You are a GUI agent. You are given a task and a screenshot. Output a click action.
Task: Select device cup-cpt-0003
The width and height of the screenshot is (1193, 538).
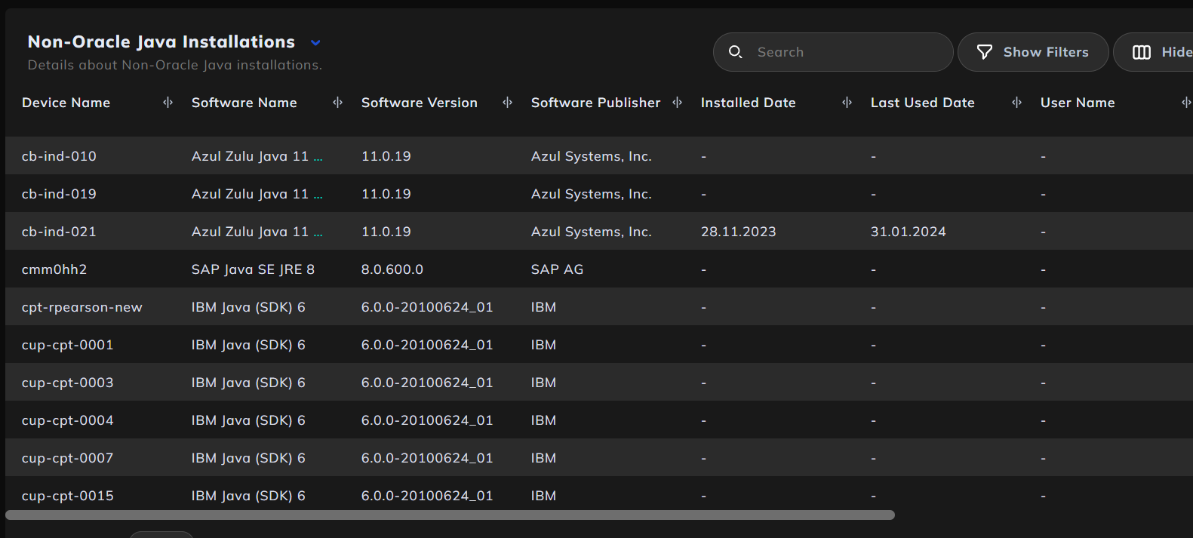pyautogui.click(x=68, y=383)
